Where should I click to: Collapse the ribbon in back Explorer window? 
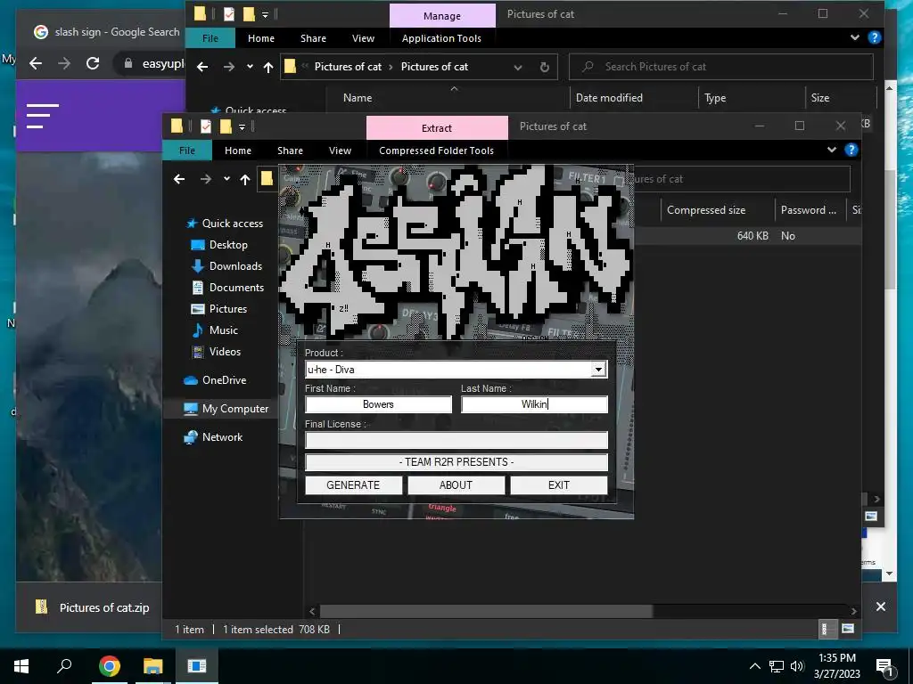coord(855,37)
